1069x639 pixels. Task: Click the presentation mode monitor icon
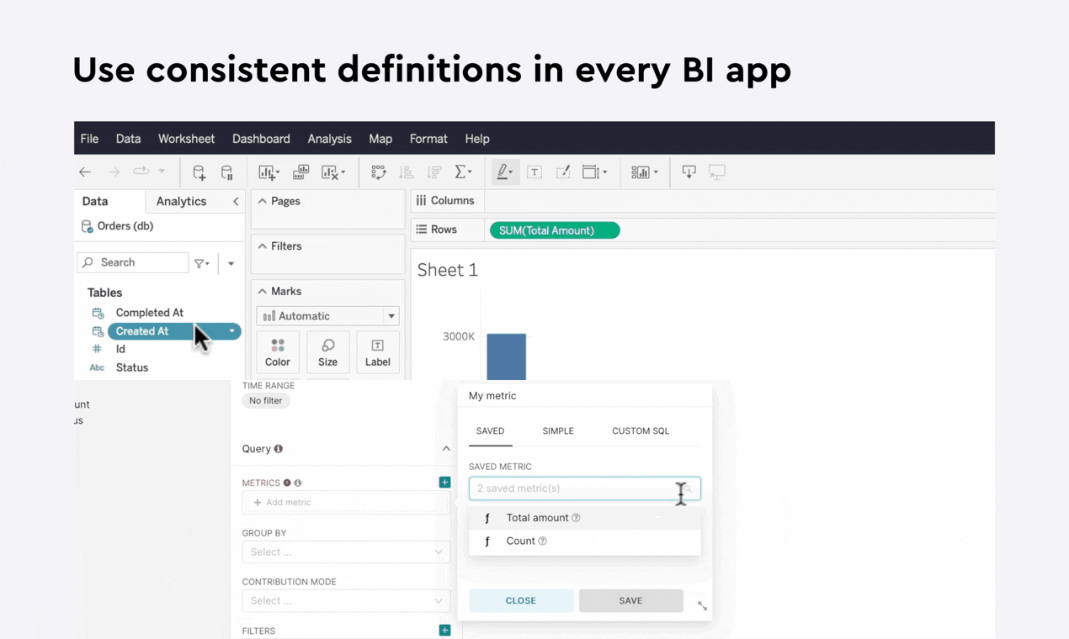pos(717,172)
